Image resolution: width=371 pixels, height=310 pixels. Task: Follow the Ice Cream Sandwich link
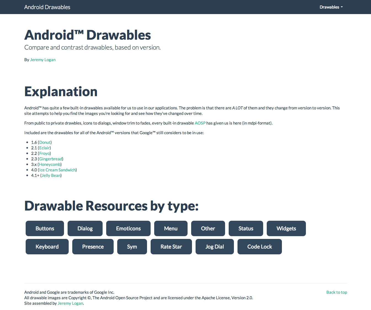coord(57,170)
